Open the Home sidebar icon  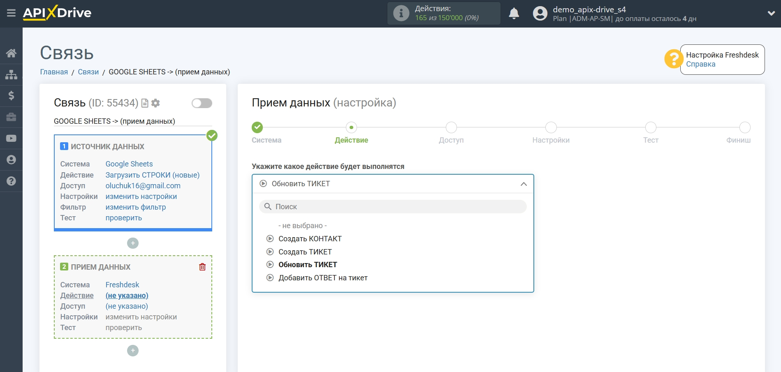[11, 53]
